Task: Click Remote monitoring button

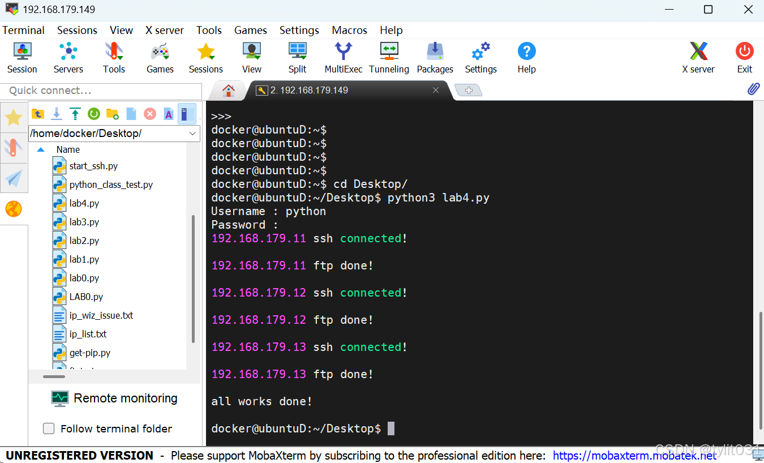Action: [x=114, y=398]
